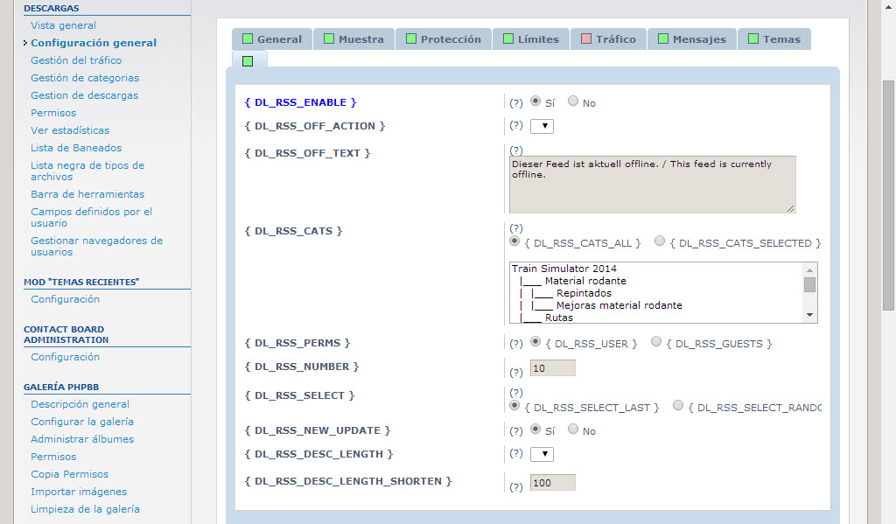Open the DL_RSS_OFF_ACTION dropdown
The image size is (896, 524).
point(542,126)
